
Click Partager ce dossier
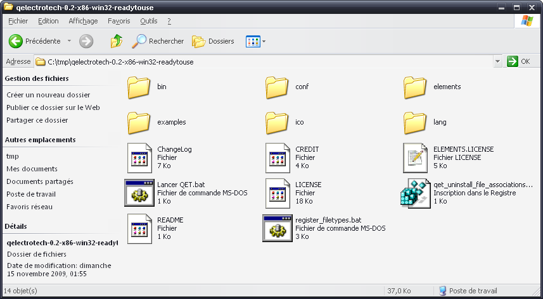[x=37, y=121]
